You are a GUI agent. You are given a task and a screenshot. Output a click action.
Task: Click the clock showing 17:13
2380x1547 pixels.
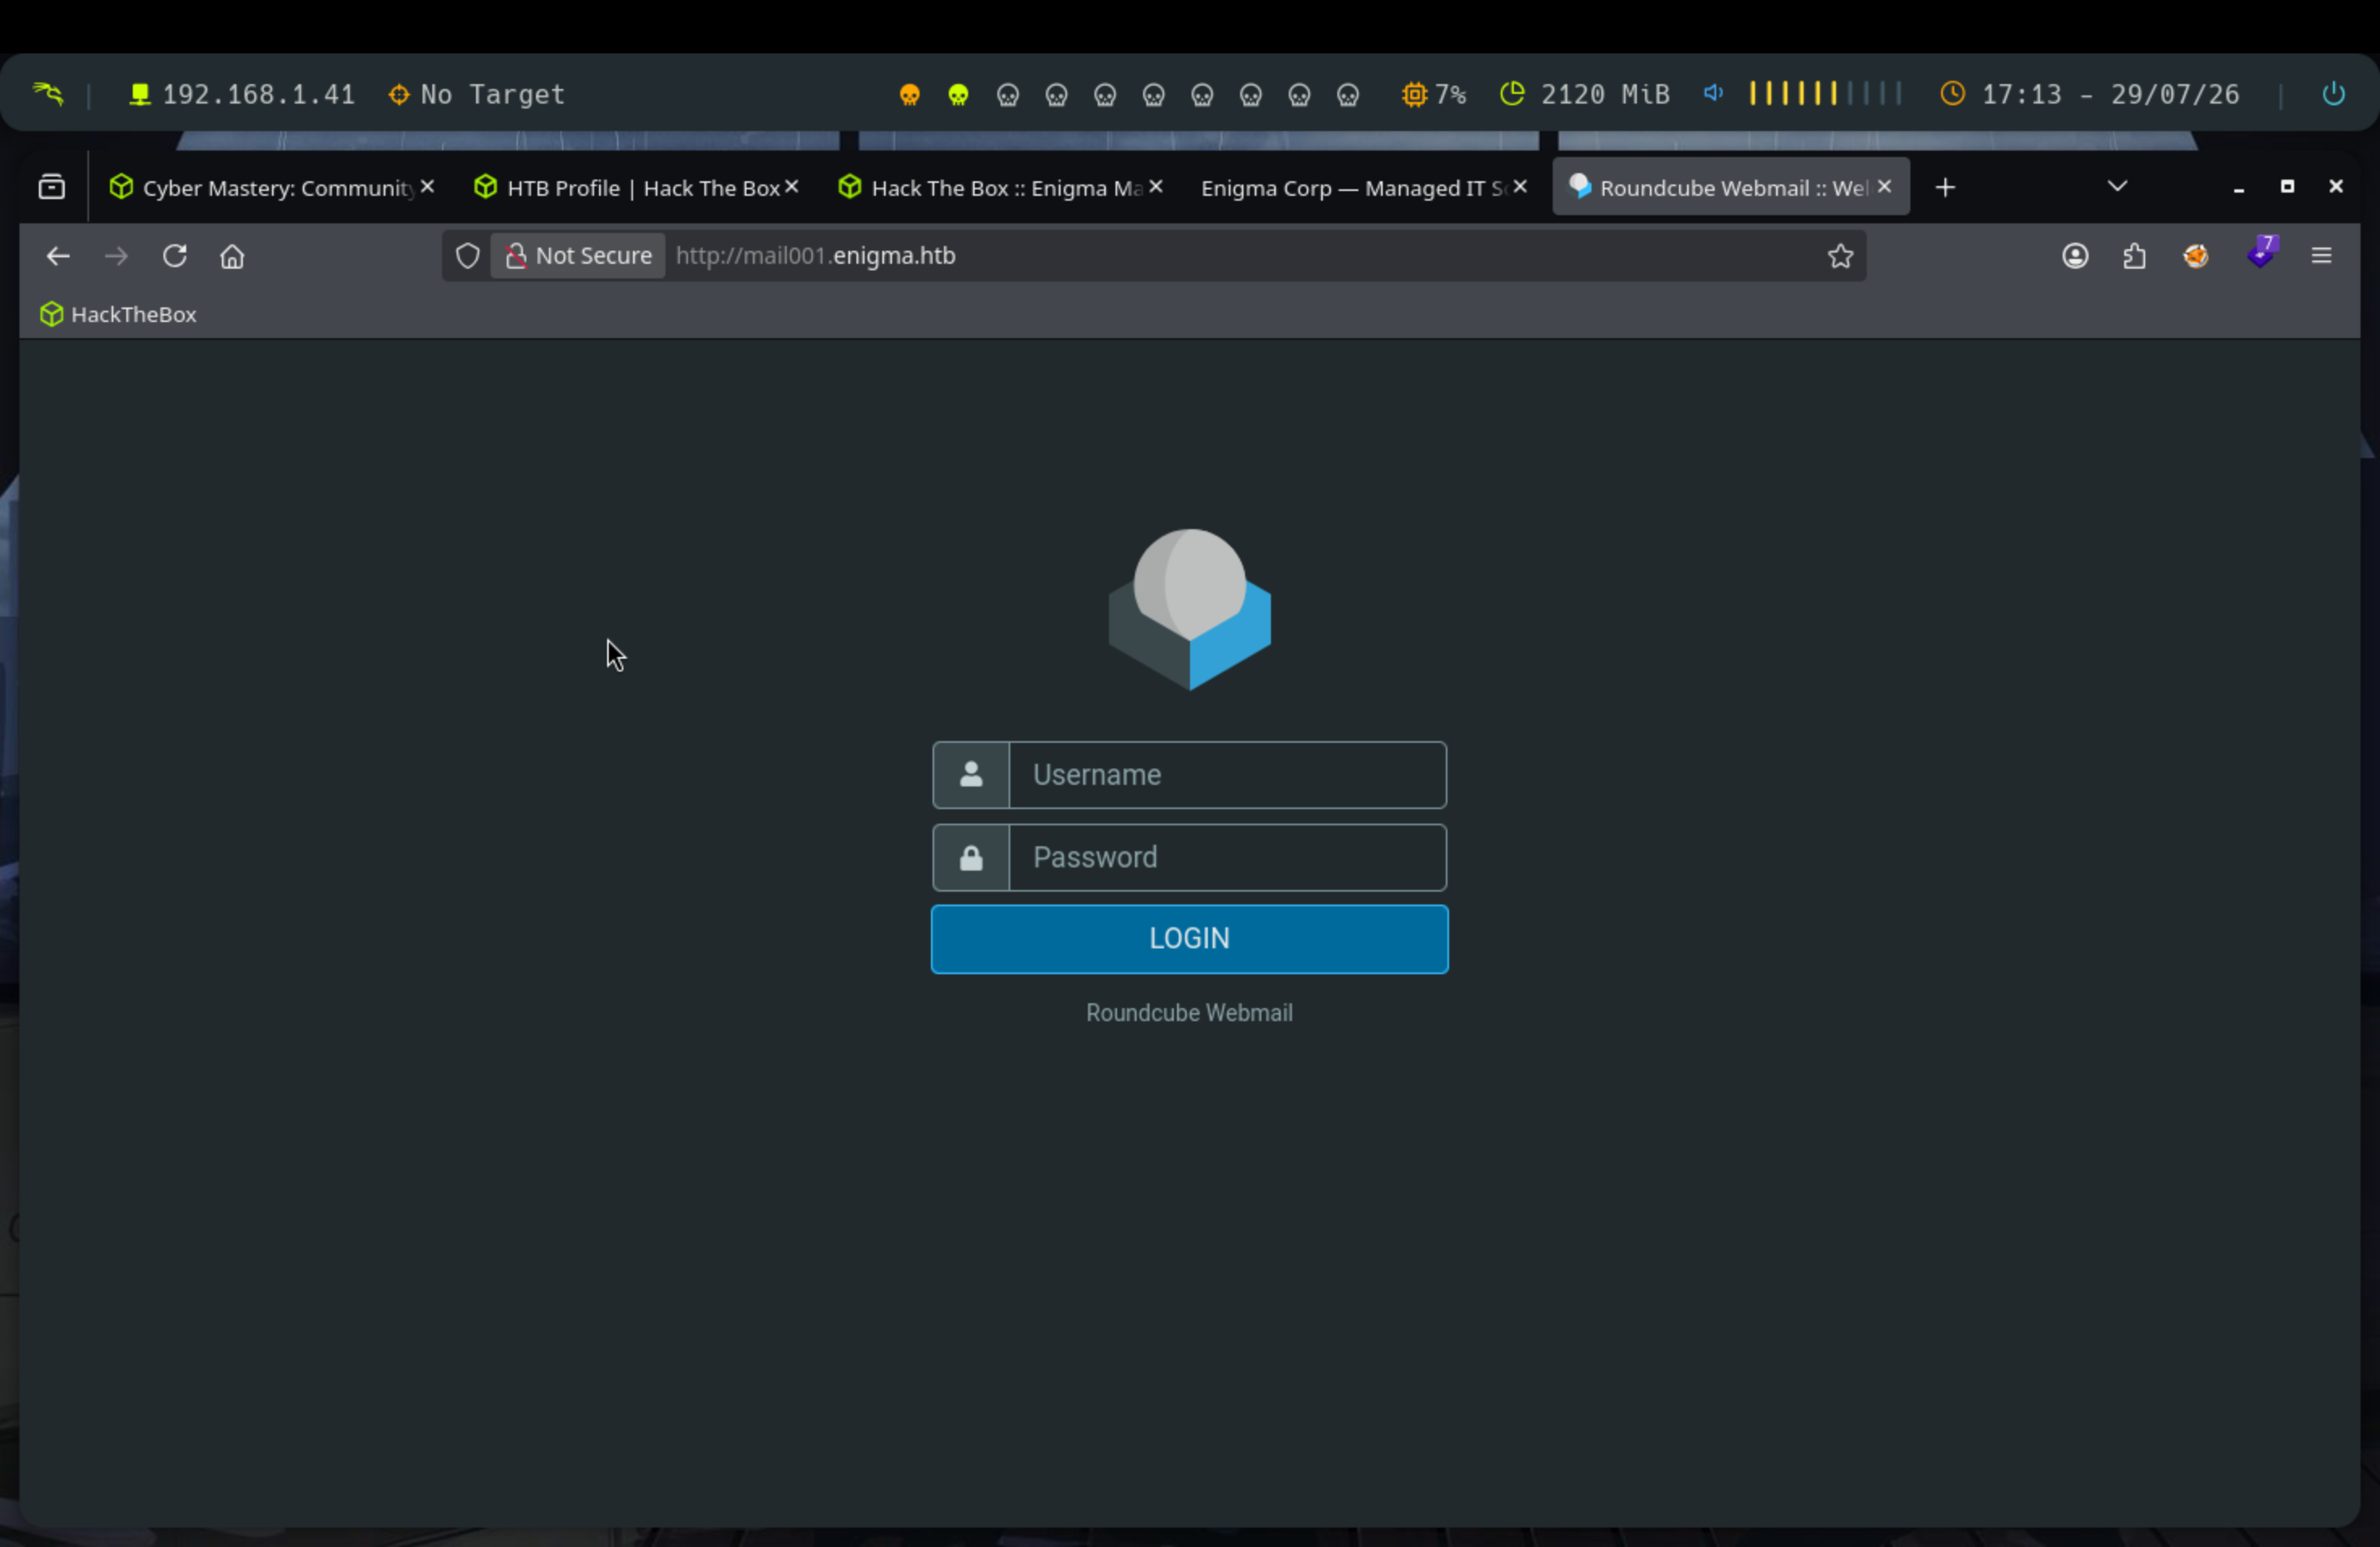2090,94
